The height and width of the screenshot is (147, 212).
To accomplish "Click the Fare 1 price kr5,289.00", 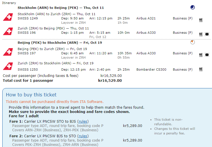I will pos(133,126).
